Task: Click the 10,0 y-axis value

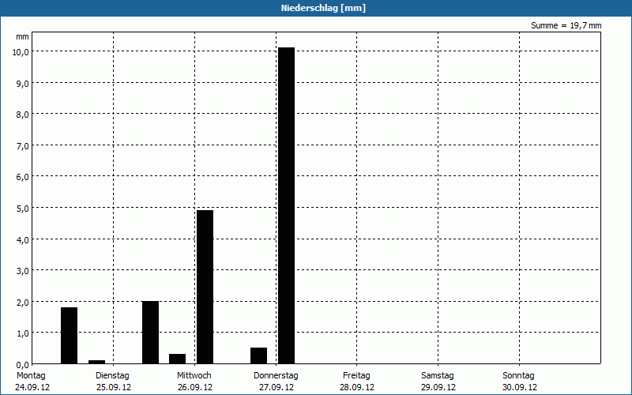Action: [x=20, y=51]
